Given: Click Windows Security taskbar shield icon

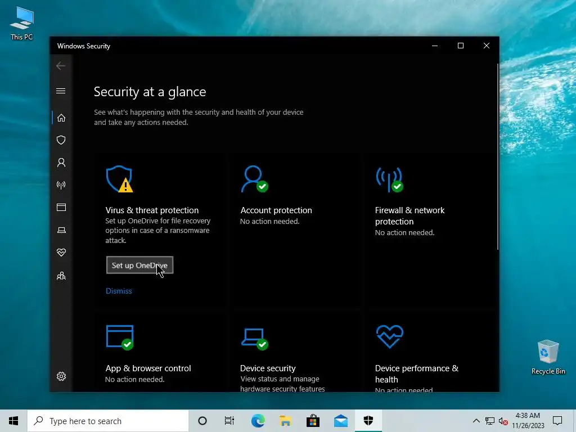Looking at the screenshot, I should 368,421.
